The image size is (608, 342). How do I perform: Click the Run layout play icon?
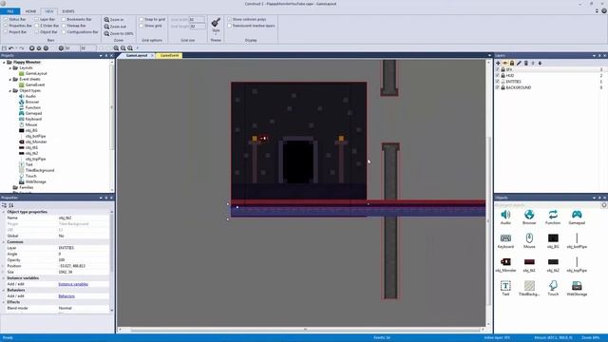pos(31,48)
